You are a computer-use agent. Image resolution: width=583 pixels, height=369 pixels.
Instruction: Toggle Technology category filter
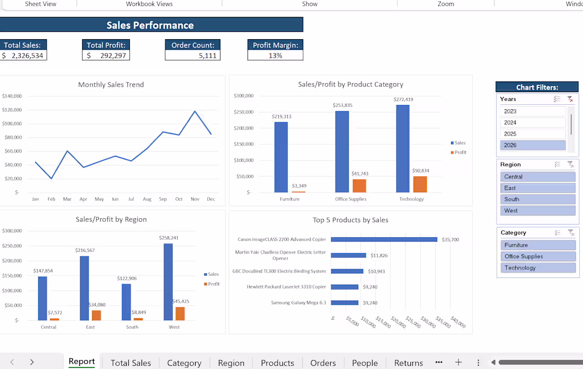click(x=538, y=268)
